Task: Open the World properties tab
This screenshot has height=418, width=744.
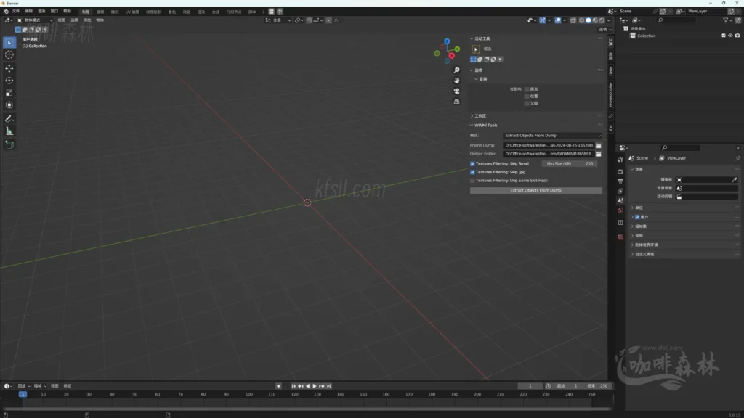Action: click(619, 210)
